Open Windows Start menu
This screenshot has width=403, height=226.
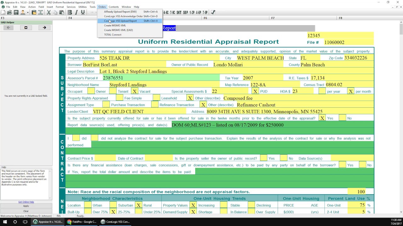pos(5,222)
